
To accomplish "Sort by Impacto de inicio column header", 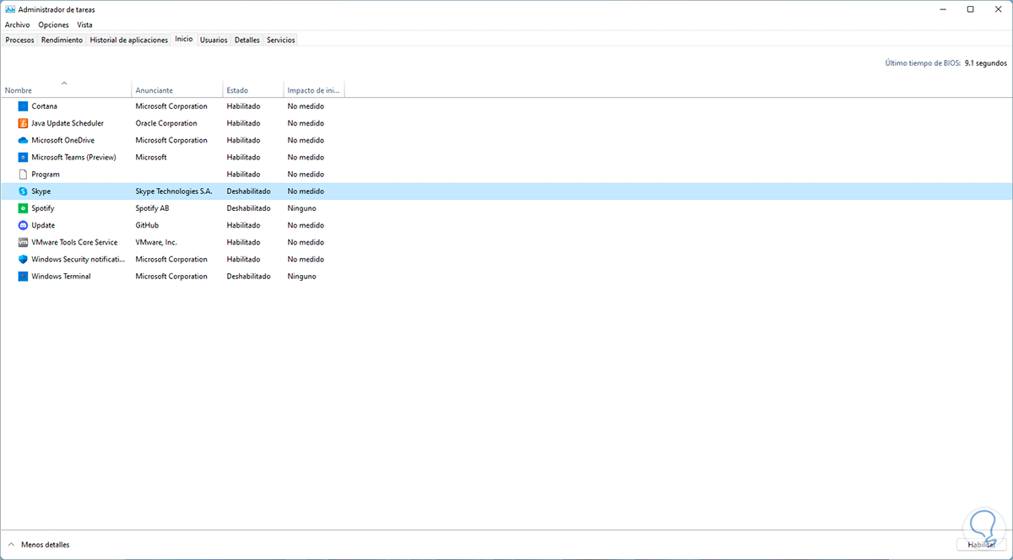I will [x=314, y=89].
